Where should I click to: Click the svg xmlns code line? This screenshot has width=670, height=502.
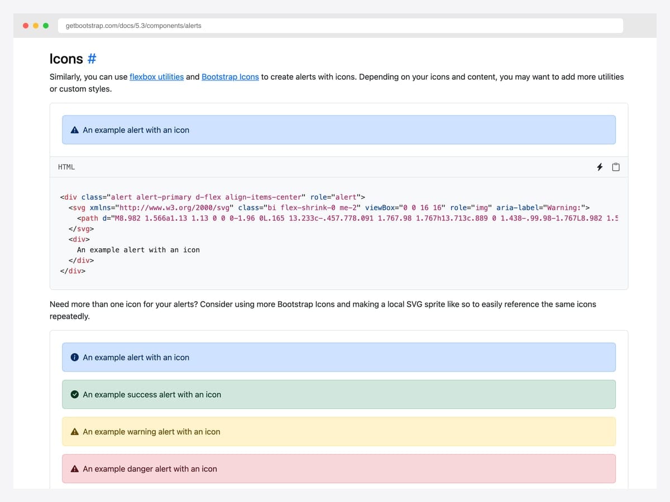329,207
